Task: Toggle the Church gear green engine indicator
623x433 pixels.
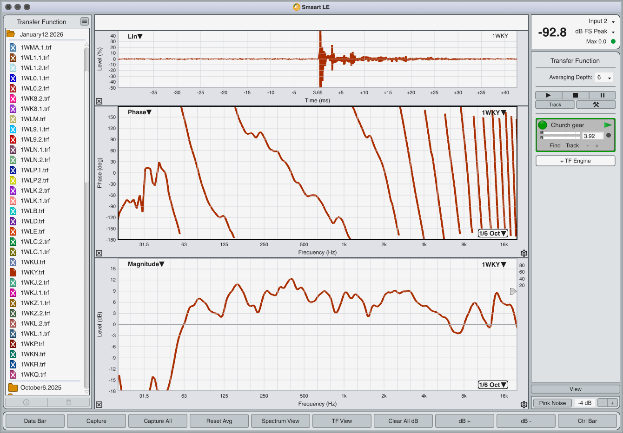Action: click(x=543, y=125)
